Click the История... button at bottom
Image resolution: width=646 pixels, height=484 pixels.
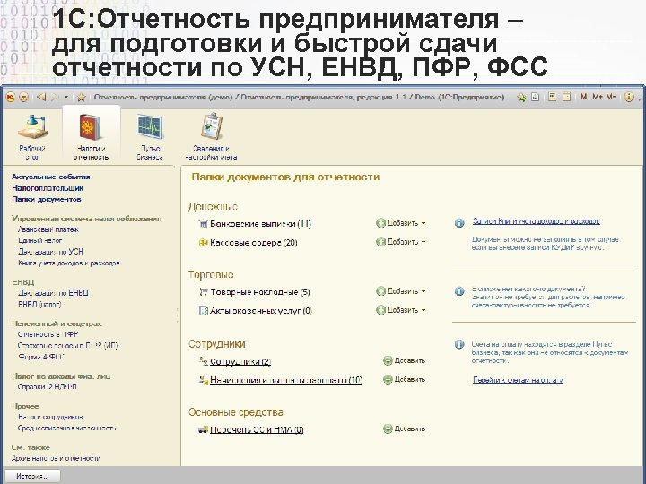(32, 476)
